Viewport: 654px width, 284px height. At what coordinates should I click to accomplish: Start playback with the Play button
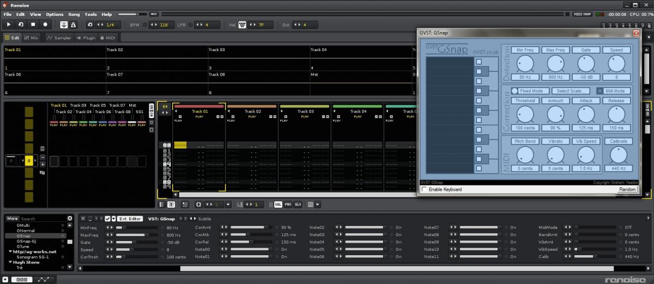(x=9, y=24)
